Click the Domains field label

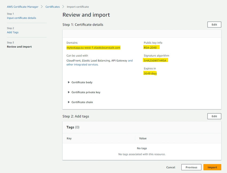tap(72, 43)
